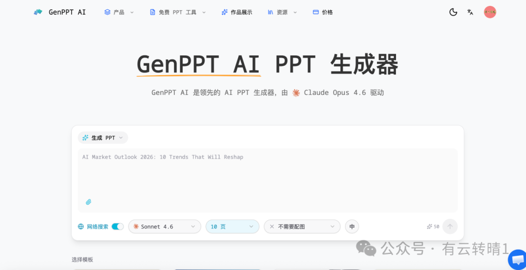Screen dimensions: 526x270
Task: Open the language translate icon
Action: [x=470, y=12]
